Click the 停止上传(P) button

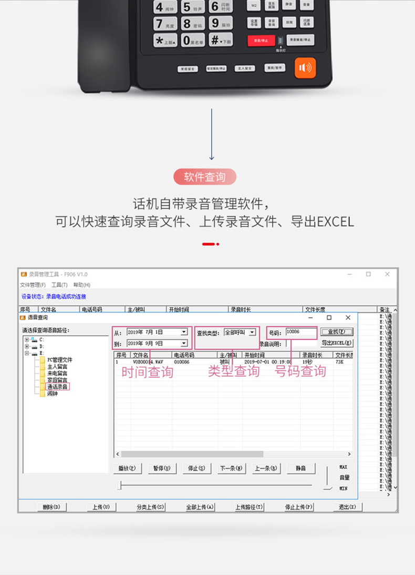coord(299,507)
